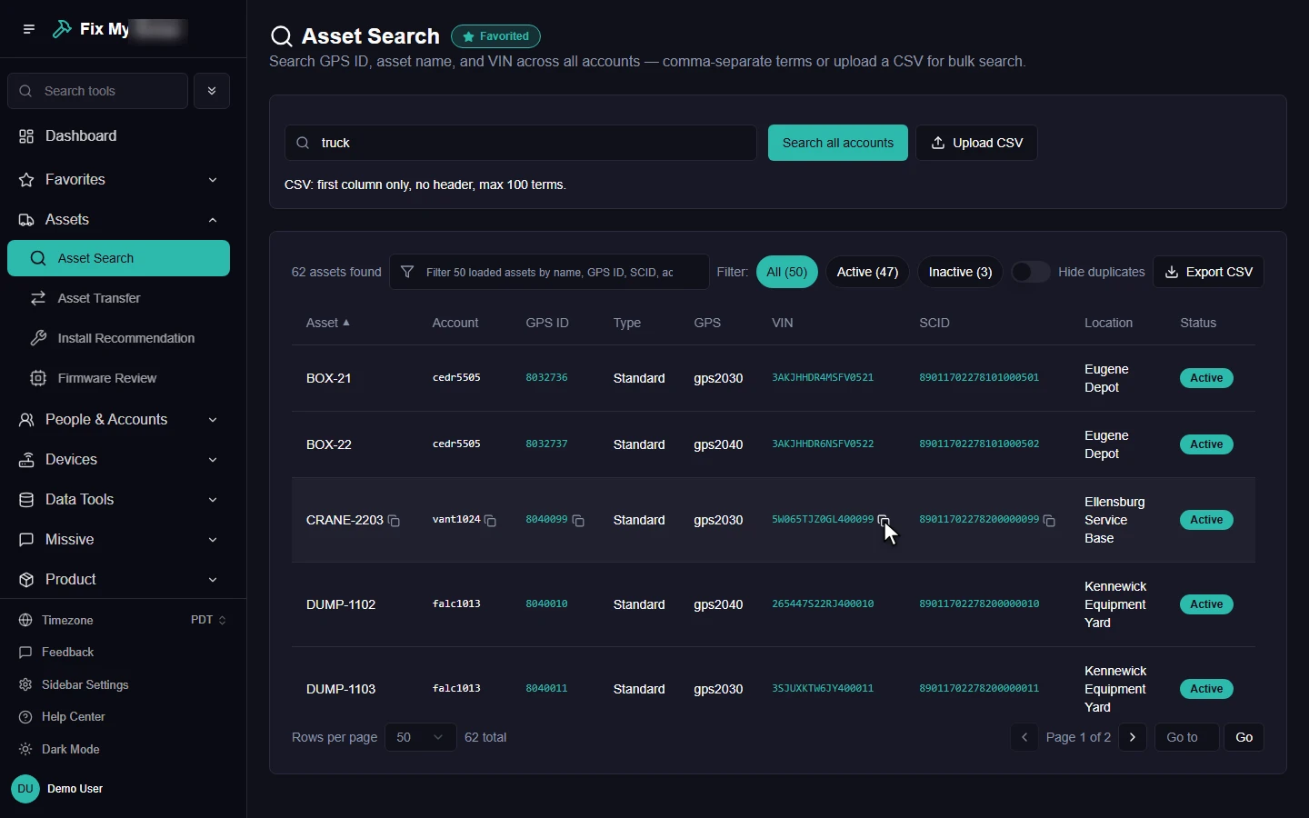This screenshot has width=1309, height=818.
Task: Click the Go button
Action: point(1244,737)
